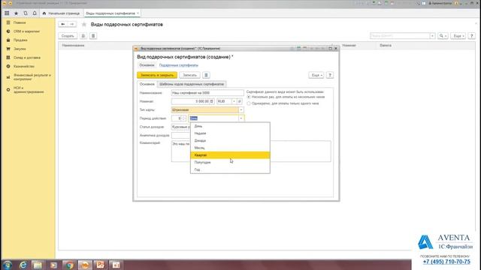The width and height of the screenshot is (481, 270).
Task: Open CRM и маркетинг section
Action: tap(26, 31)
